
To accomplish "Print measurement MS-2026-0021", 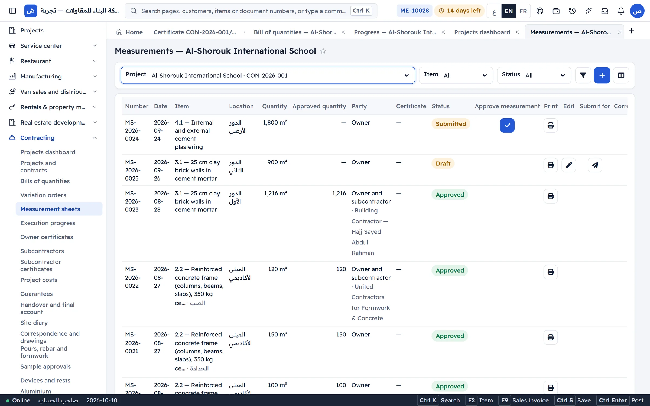I will (x=550, y=338).
